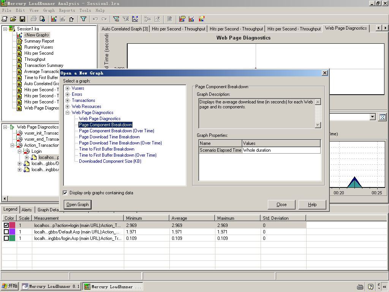The height and width of the screenshot is (292, 389).
Task: Open the Reports menu
Action: [67, 10]
